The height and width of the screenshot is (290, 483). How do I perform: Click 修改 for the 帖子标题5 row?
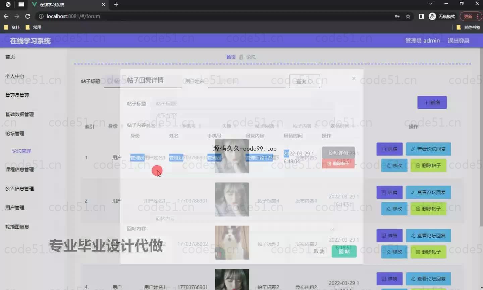click(394, 165)
